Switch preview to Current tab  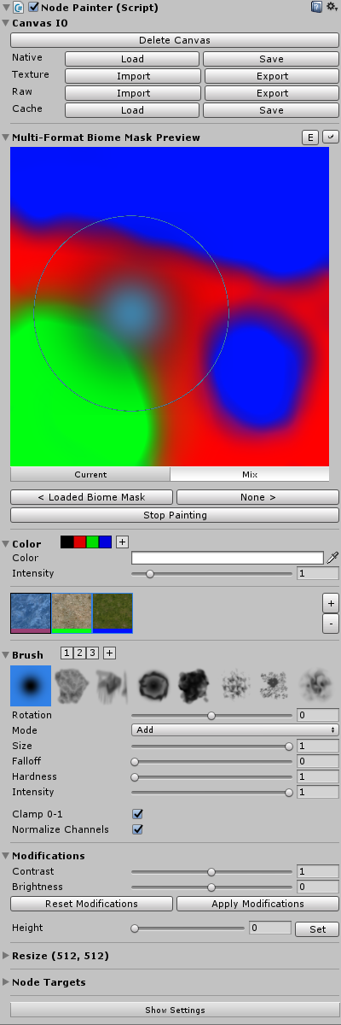[90, 474]
